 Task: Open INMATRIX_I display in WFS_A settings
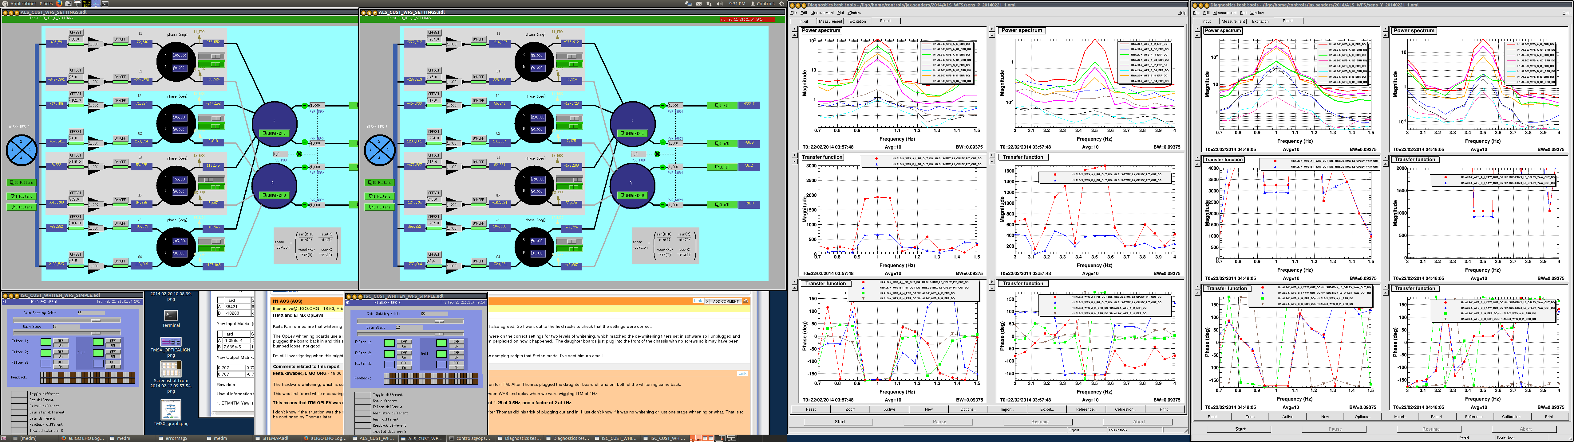[x=274, y=133]
